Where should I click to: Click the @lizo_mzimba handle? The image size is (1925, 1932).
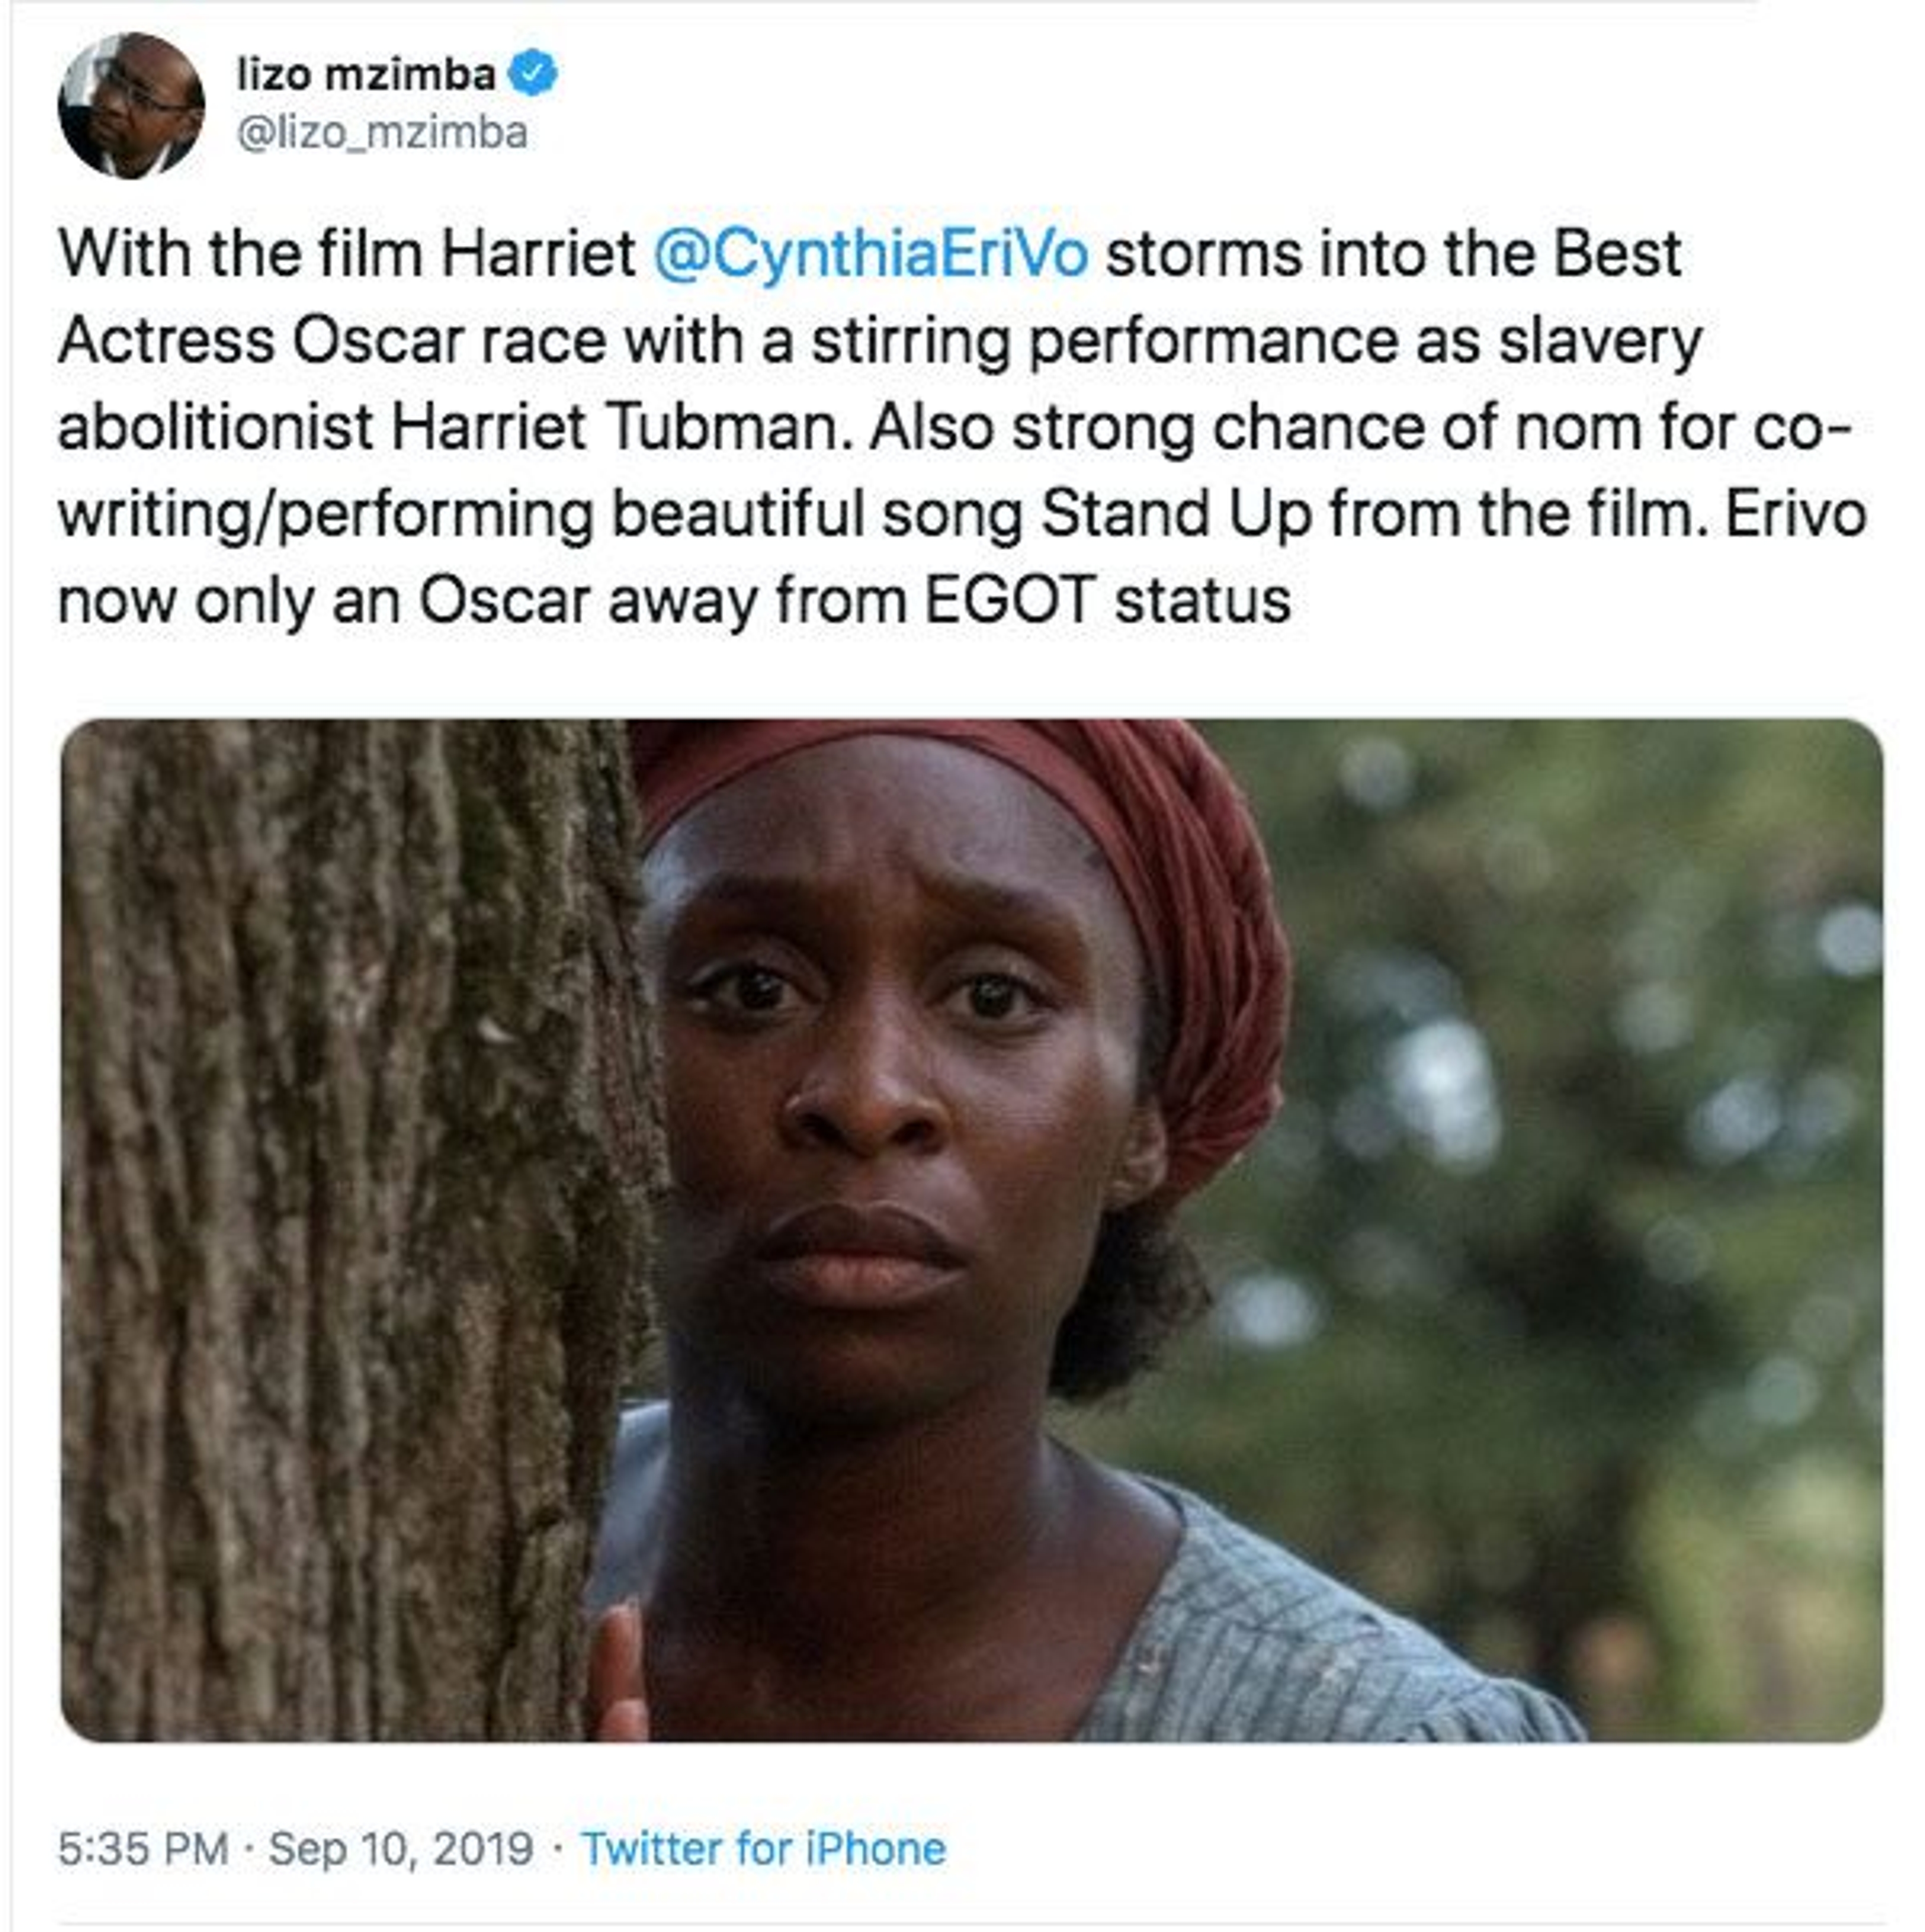382,133
